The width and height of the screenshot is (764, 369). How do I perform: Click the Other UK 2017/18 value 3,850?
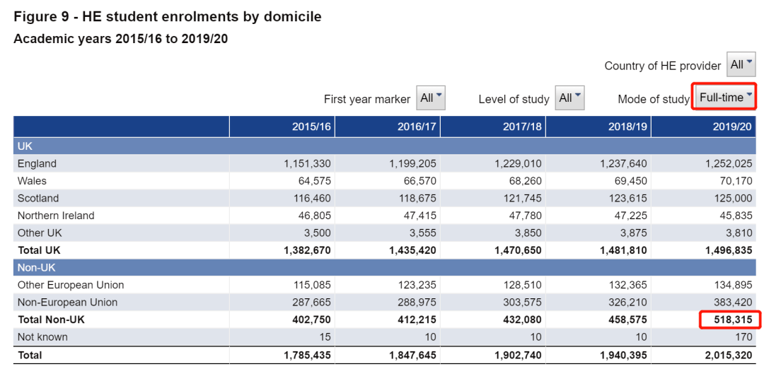pyautogui.click(x=528, y=233)
